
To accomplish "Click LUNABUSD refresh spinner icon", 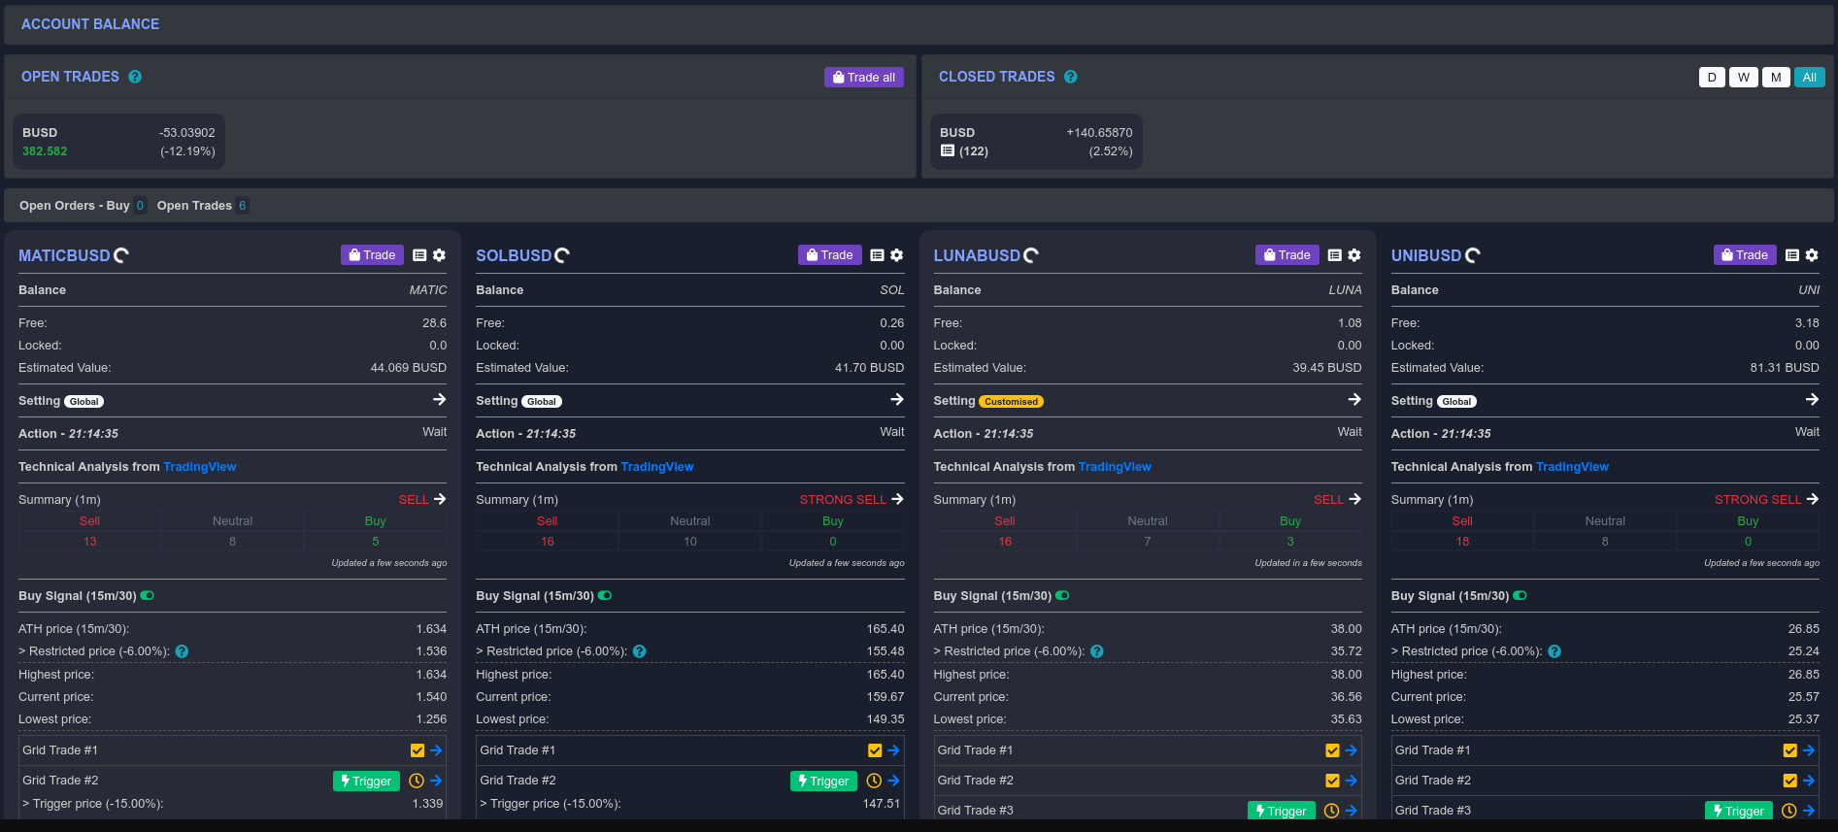I will [1031, 255].
